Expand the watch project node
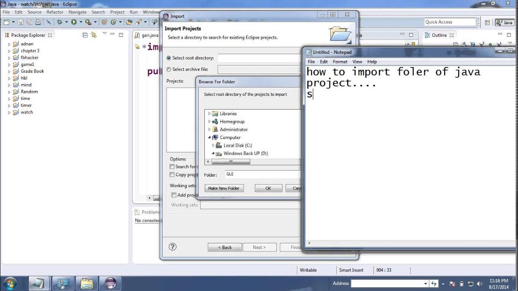518x291 pixels. (x=9, y=112)
